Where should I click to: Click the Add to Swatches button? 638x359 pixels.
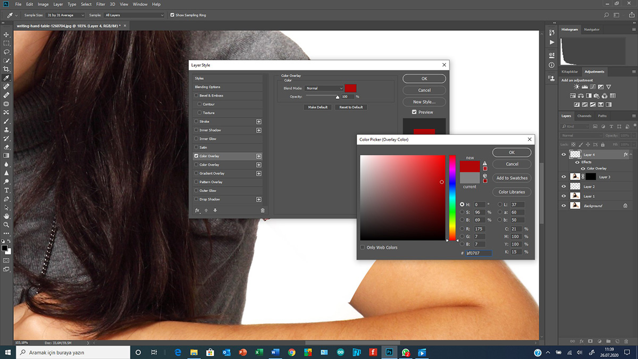511,178
